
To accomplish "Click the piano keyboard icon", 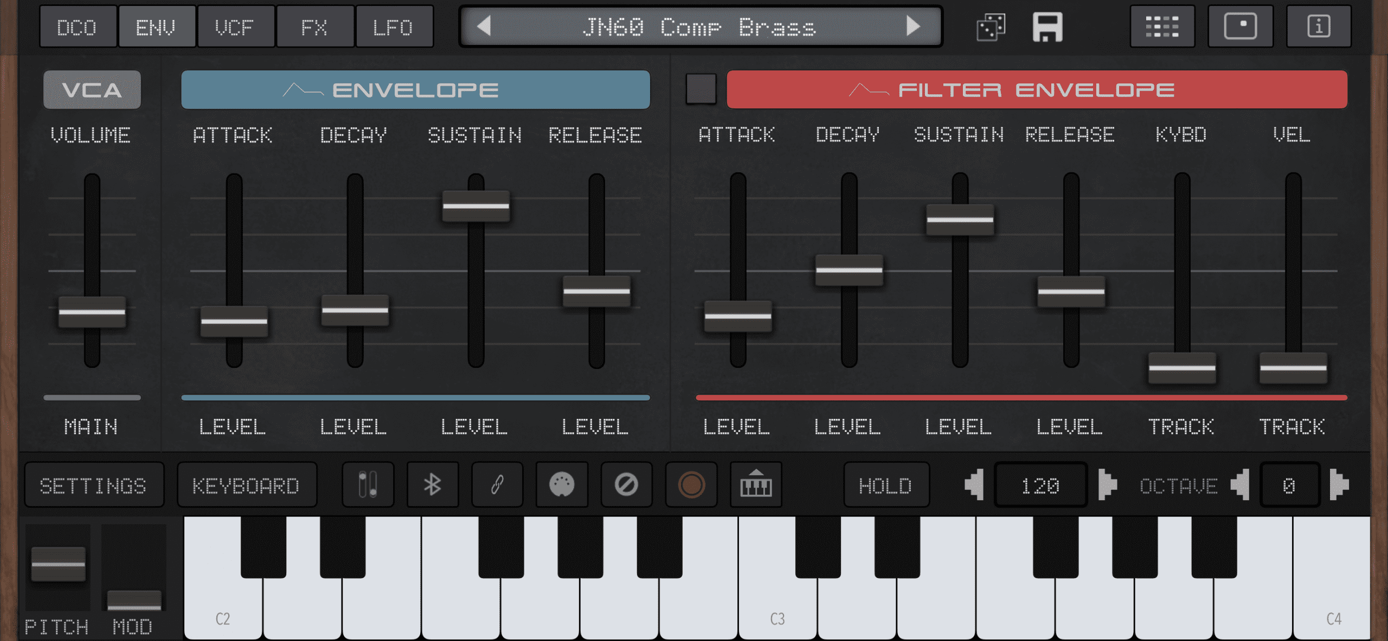I will pyautogui.click(x=756, y=484).
